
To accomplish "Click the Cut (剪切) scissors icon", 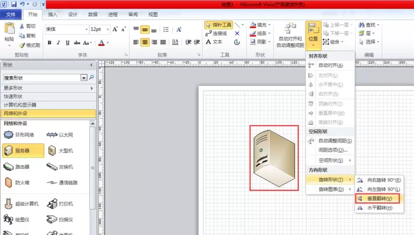I will pos(22,26).
